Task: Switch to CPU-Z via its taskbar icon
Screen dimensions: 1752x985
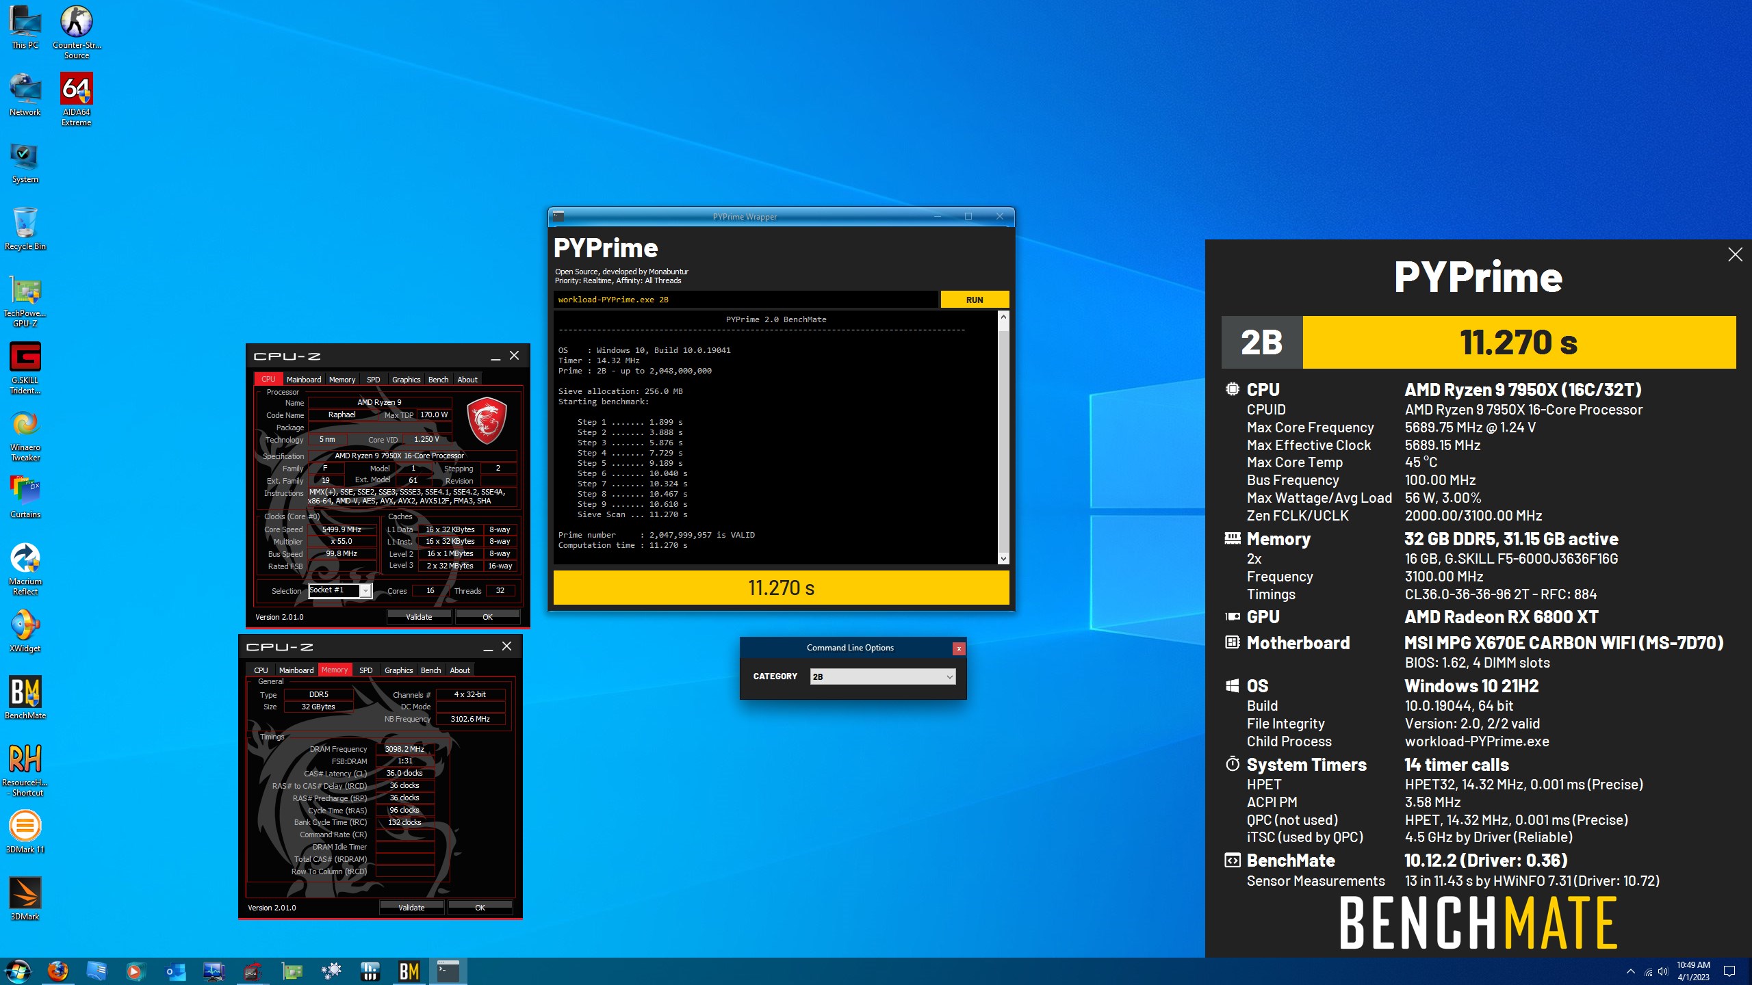Action: tap(253, 971)
